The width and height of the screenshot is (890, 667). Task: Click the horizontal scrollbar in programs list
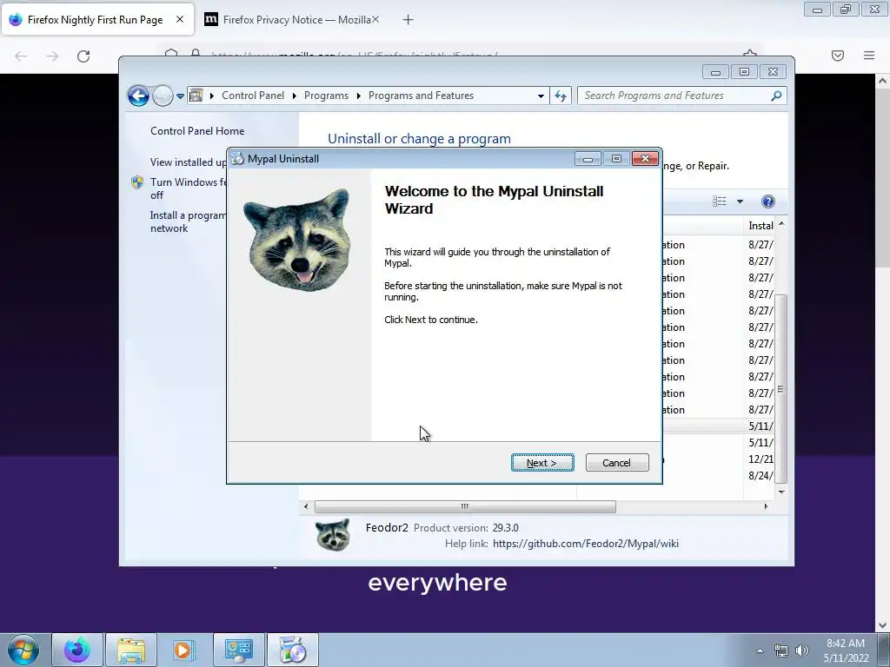pos(465,506)
